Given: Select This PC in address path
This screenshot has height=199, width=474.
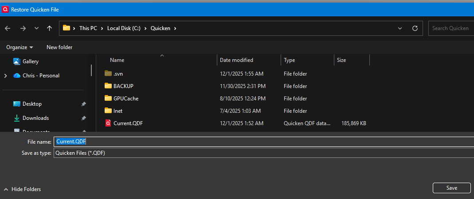Looking at the screenshot, I should [88, 28].
